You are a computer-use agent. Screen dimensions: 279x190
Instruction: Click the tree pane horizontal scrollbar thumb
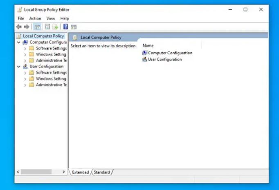point(36,172)
